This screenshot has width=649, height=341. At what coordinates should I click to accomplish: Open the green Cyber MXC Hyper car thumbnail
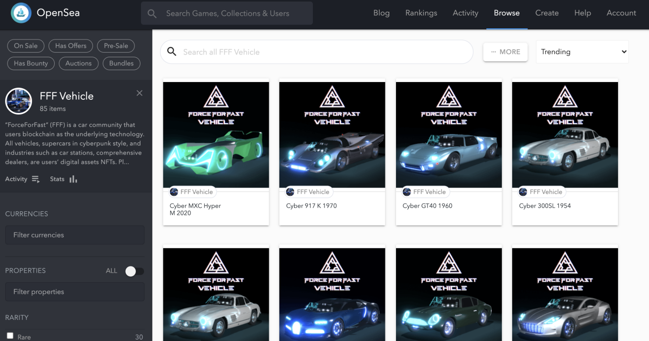point(216,135)
